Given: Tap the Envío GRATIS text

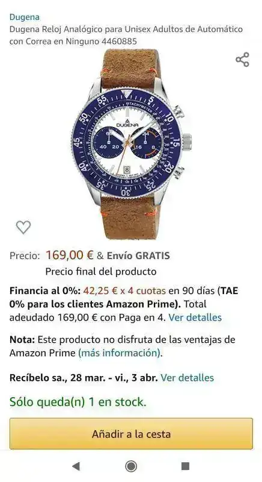Looking at the screenshot, I should (x=138, y=255).
